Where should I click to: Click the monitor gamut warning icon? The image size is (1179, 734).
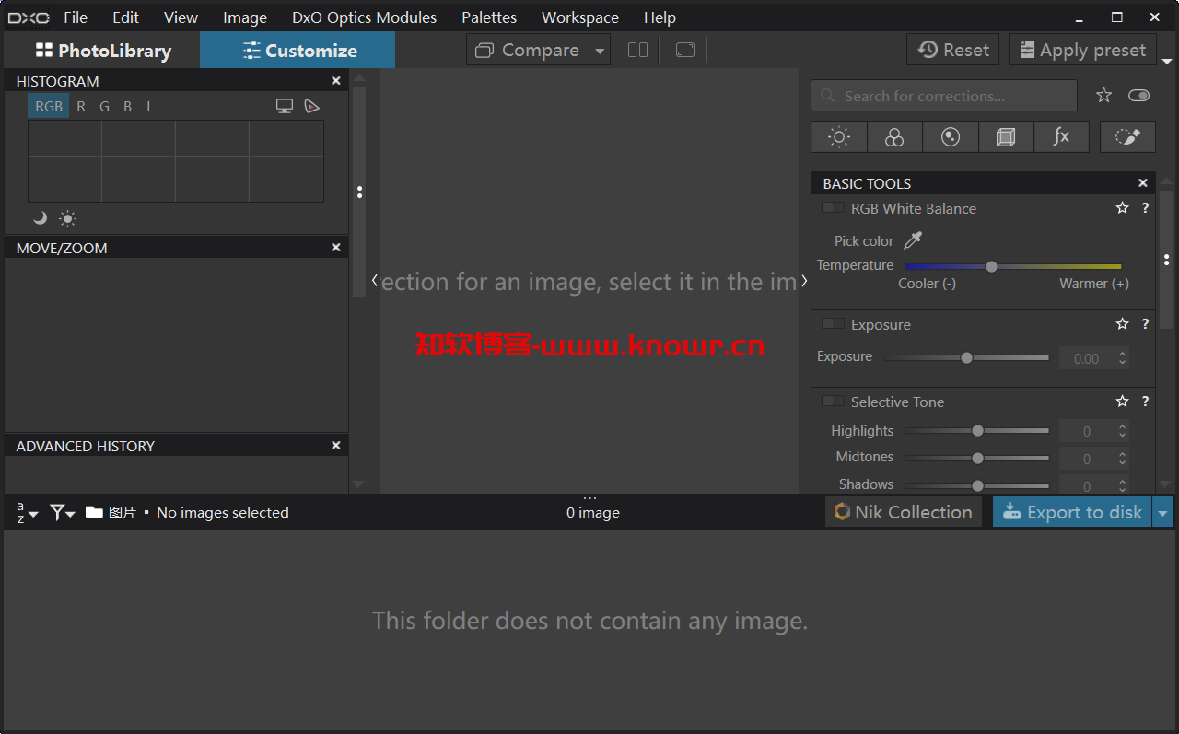pyautogui.click(x=285, y=107)
